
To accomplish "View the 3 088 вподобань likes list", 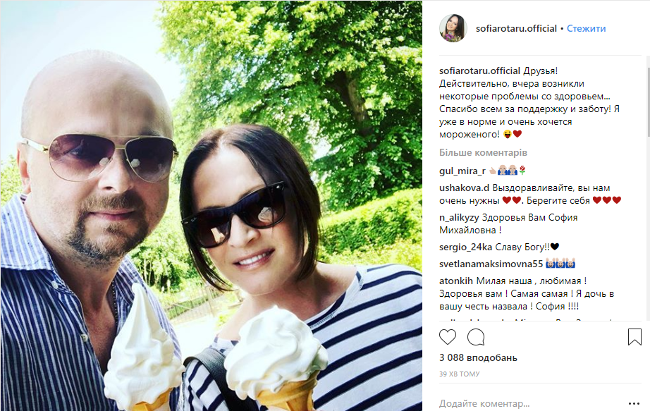I will click(x=478, y=357).
